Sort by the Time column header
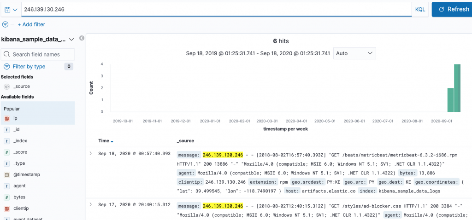The height and width of the screenshot is (220, 472). click(x=104, y=141)
